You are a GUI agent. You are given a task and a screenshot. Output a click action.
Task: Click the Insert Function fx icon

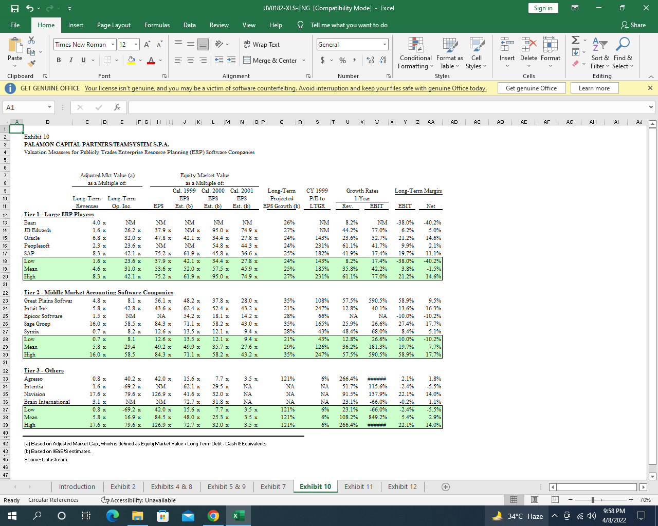[117, 107]
